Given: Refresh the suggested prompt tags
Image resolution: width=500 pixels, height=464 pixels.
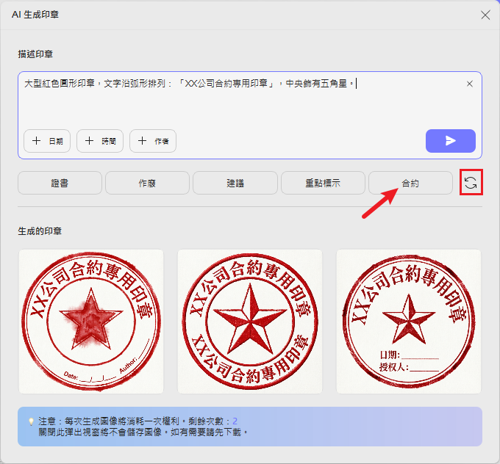Looking at the screenshot, I should click(x=471, y=183).
